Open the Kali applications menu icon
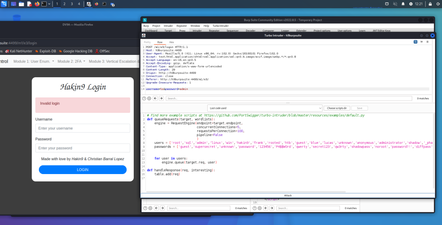442x225 pixels. click(3, 4)
